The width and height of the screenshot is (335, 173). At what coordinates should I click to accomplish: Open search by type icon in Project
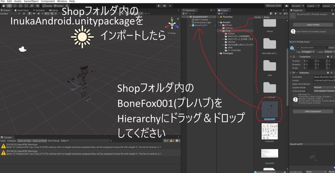(x=272, y=14)
